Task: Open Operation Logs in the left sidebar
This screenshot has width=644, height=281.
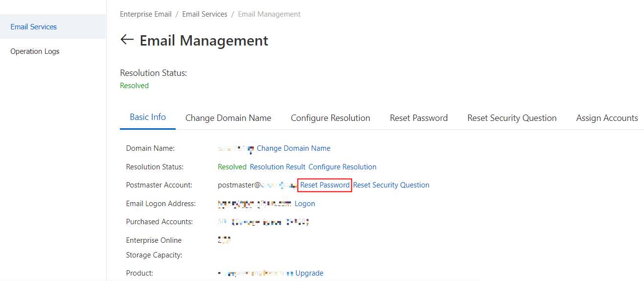Action: tap(35, 51)
